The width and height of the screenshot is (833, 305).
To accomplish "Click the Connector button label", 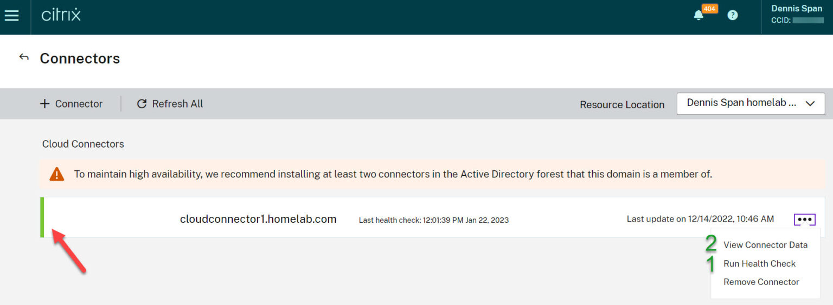I will click(79, 104).
